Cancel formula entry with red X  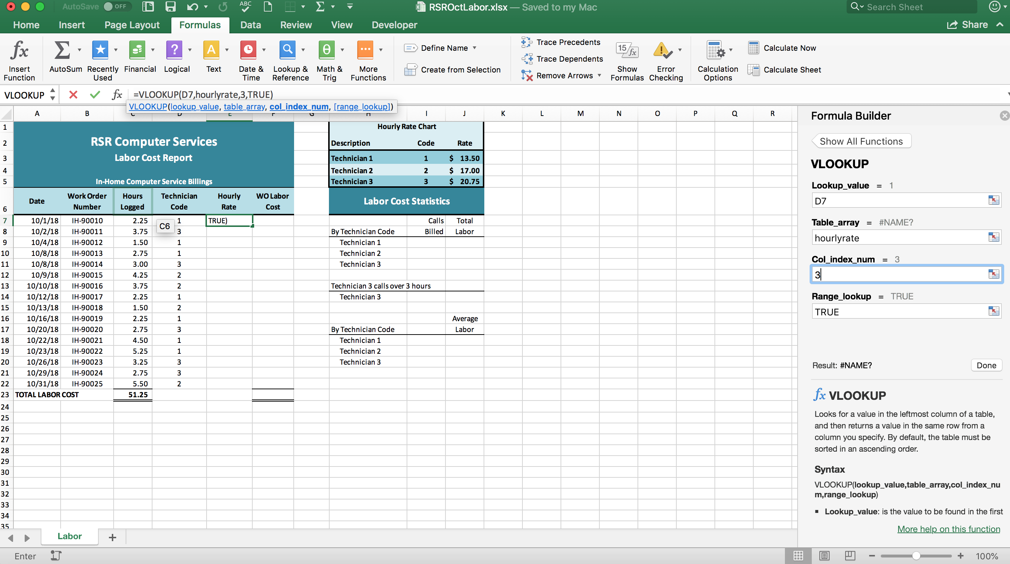click(x=73, y=95)
